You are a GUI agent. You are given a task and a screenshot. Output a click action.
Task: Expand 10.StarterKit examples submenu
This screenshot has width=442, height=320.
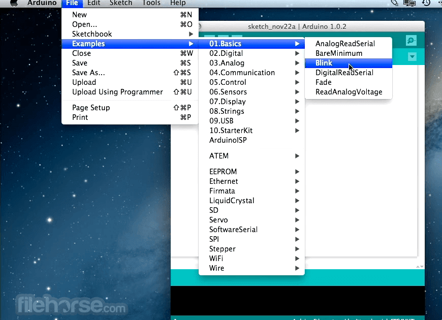(x=251, y=130)
